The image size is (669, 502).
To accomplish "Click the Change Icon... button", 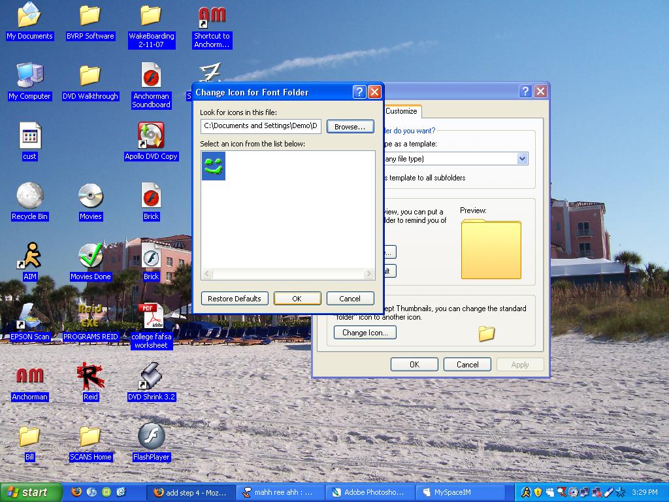I will click(365, 333).
